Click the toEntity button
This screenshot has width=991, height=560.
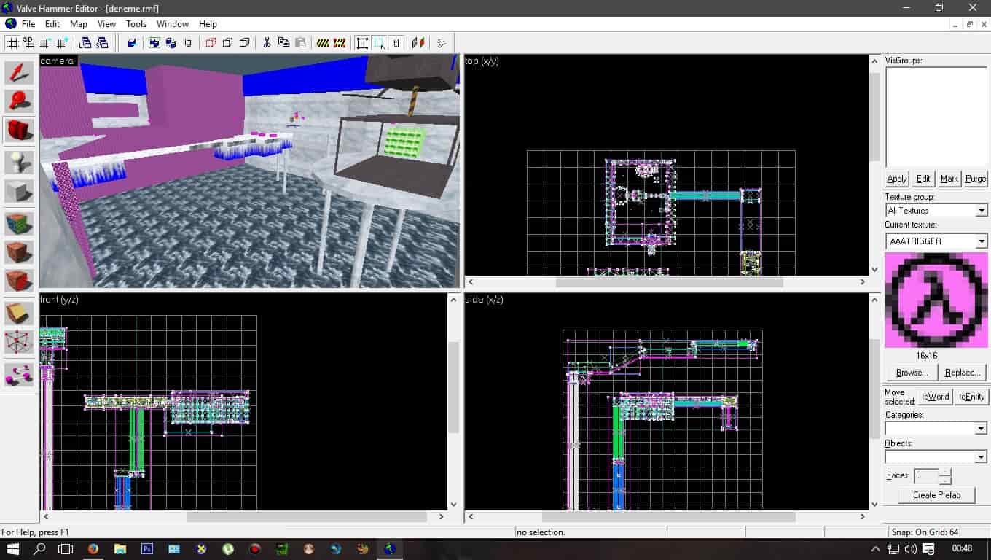click(x=971, y=397)
